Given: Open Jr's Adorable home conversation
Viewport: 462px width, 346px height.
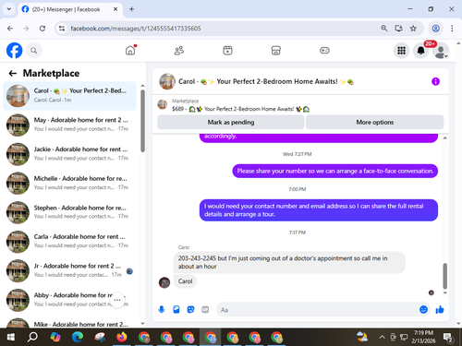Looking at the screenshot, I should pos(69,270).
